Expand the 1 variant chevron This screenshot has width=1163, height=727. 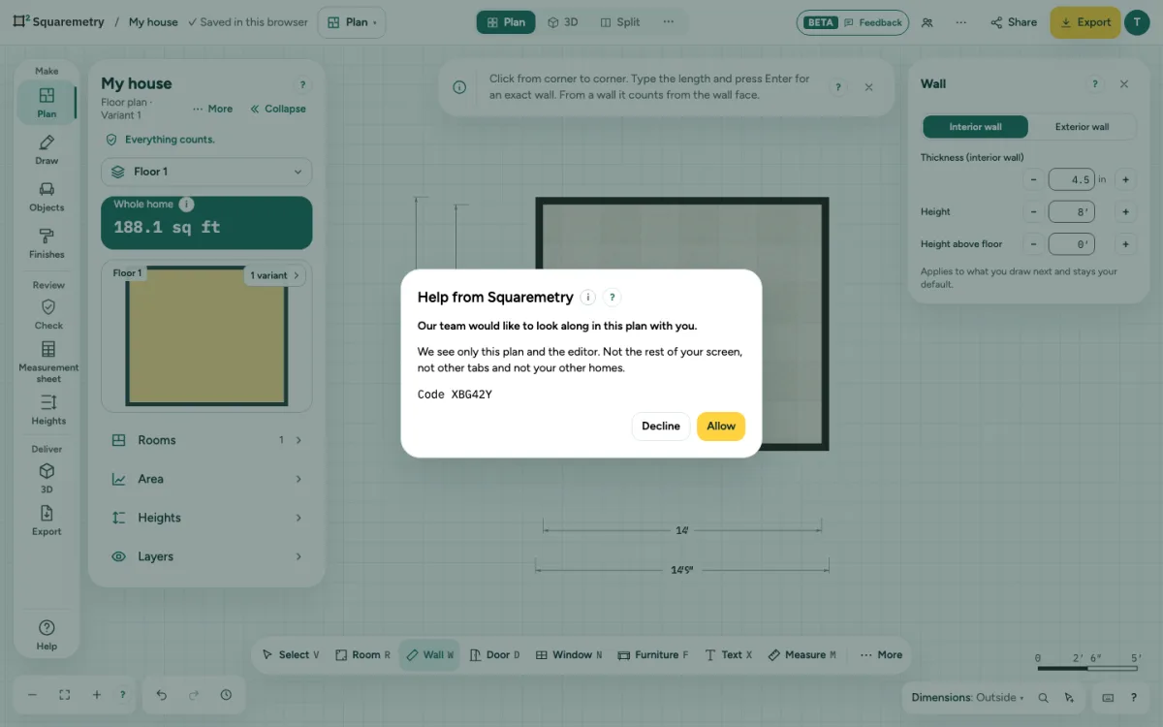coord(275,275)
